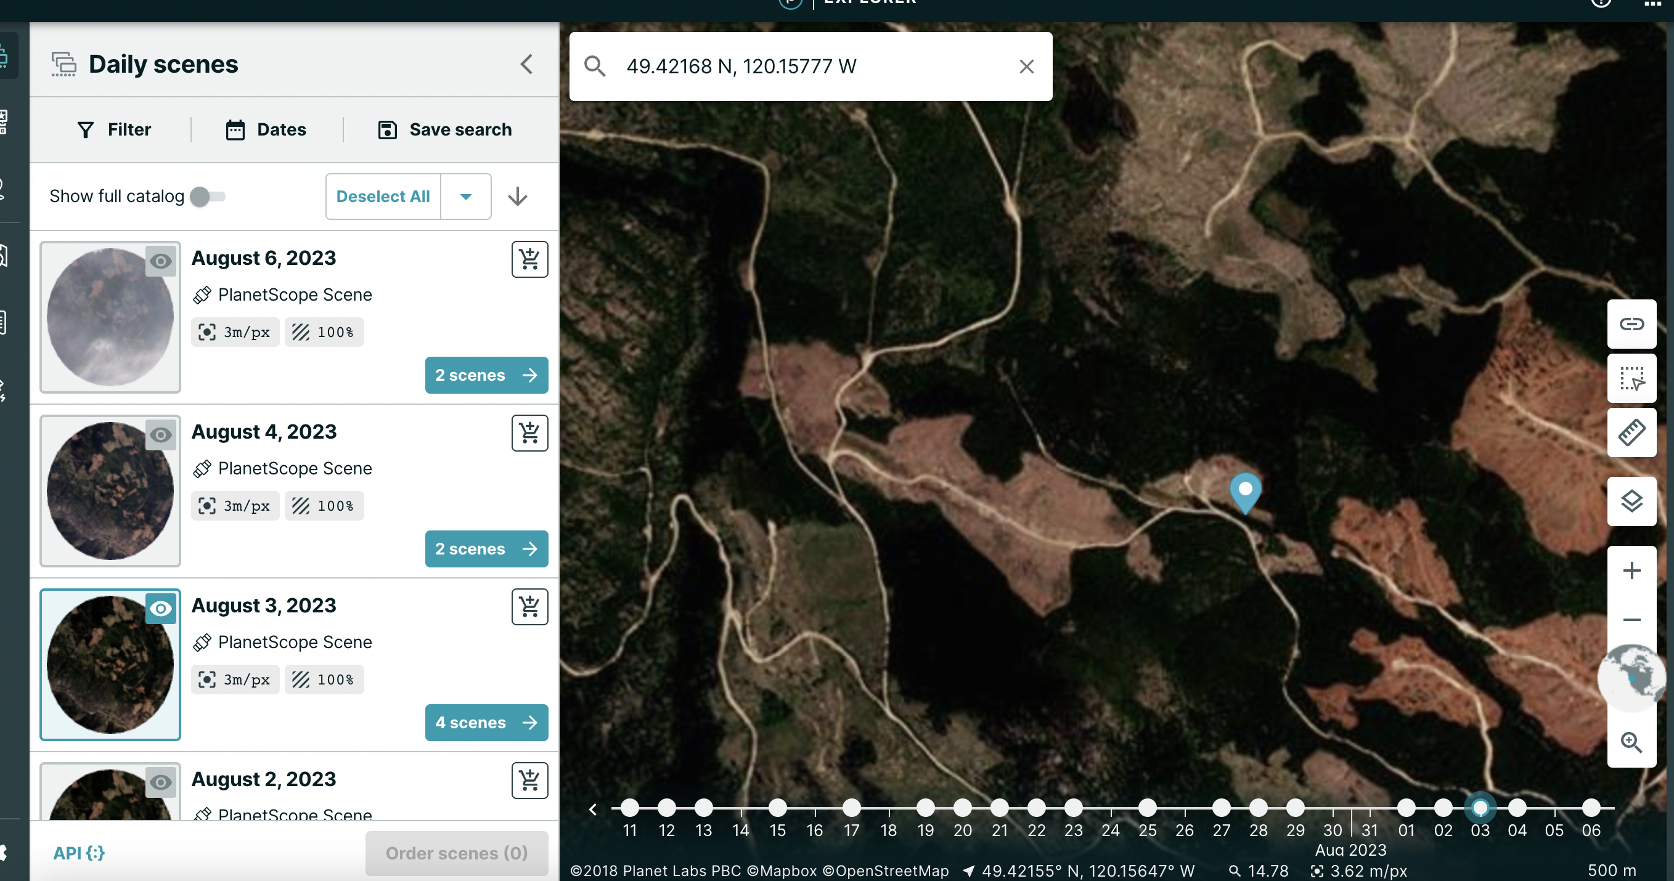Add August 4, 2023 scene to cart
This screenshot has height=881, width=1674.
pyautogui.click(x=529, y=432)
